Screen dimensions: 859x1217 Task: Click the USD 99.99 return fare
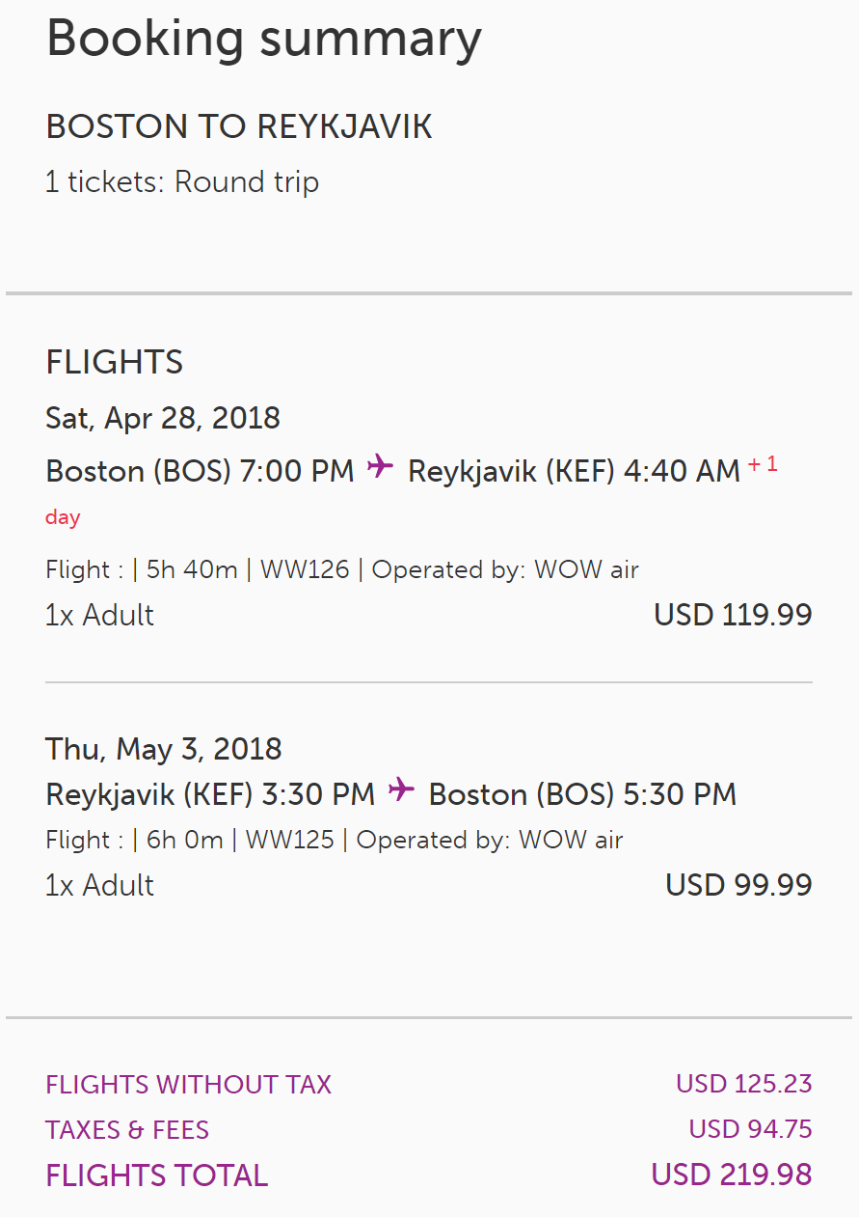pos(738,885)
